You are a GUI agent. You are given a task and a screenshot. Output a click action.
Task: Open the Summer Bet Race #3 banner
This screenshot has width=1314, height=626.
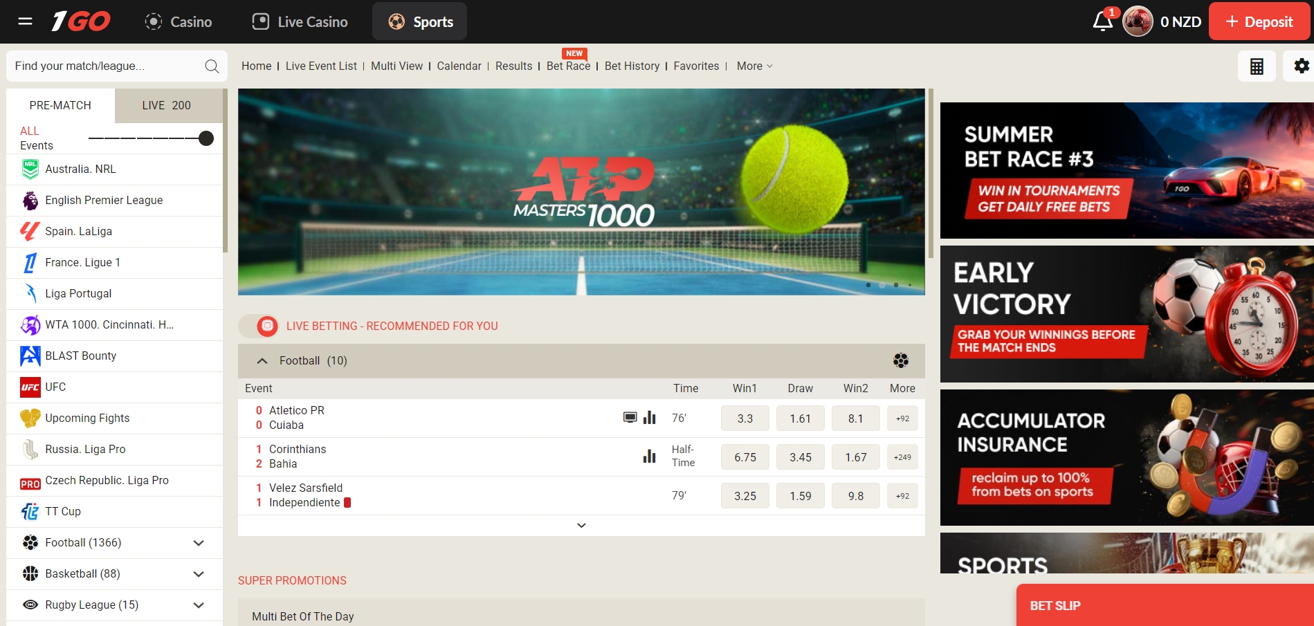click(1127, 171)
